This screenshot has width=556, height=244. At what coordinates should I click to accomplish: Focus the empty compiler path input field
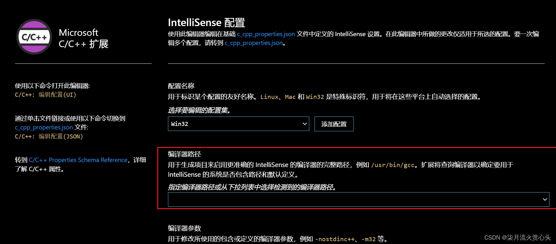click(359, 199)
